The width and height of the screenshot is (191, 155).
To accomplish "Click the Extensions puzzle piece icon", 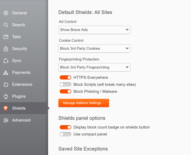I will click(6, 84).
